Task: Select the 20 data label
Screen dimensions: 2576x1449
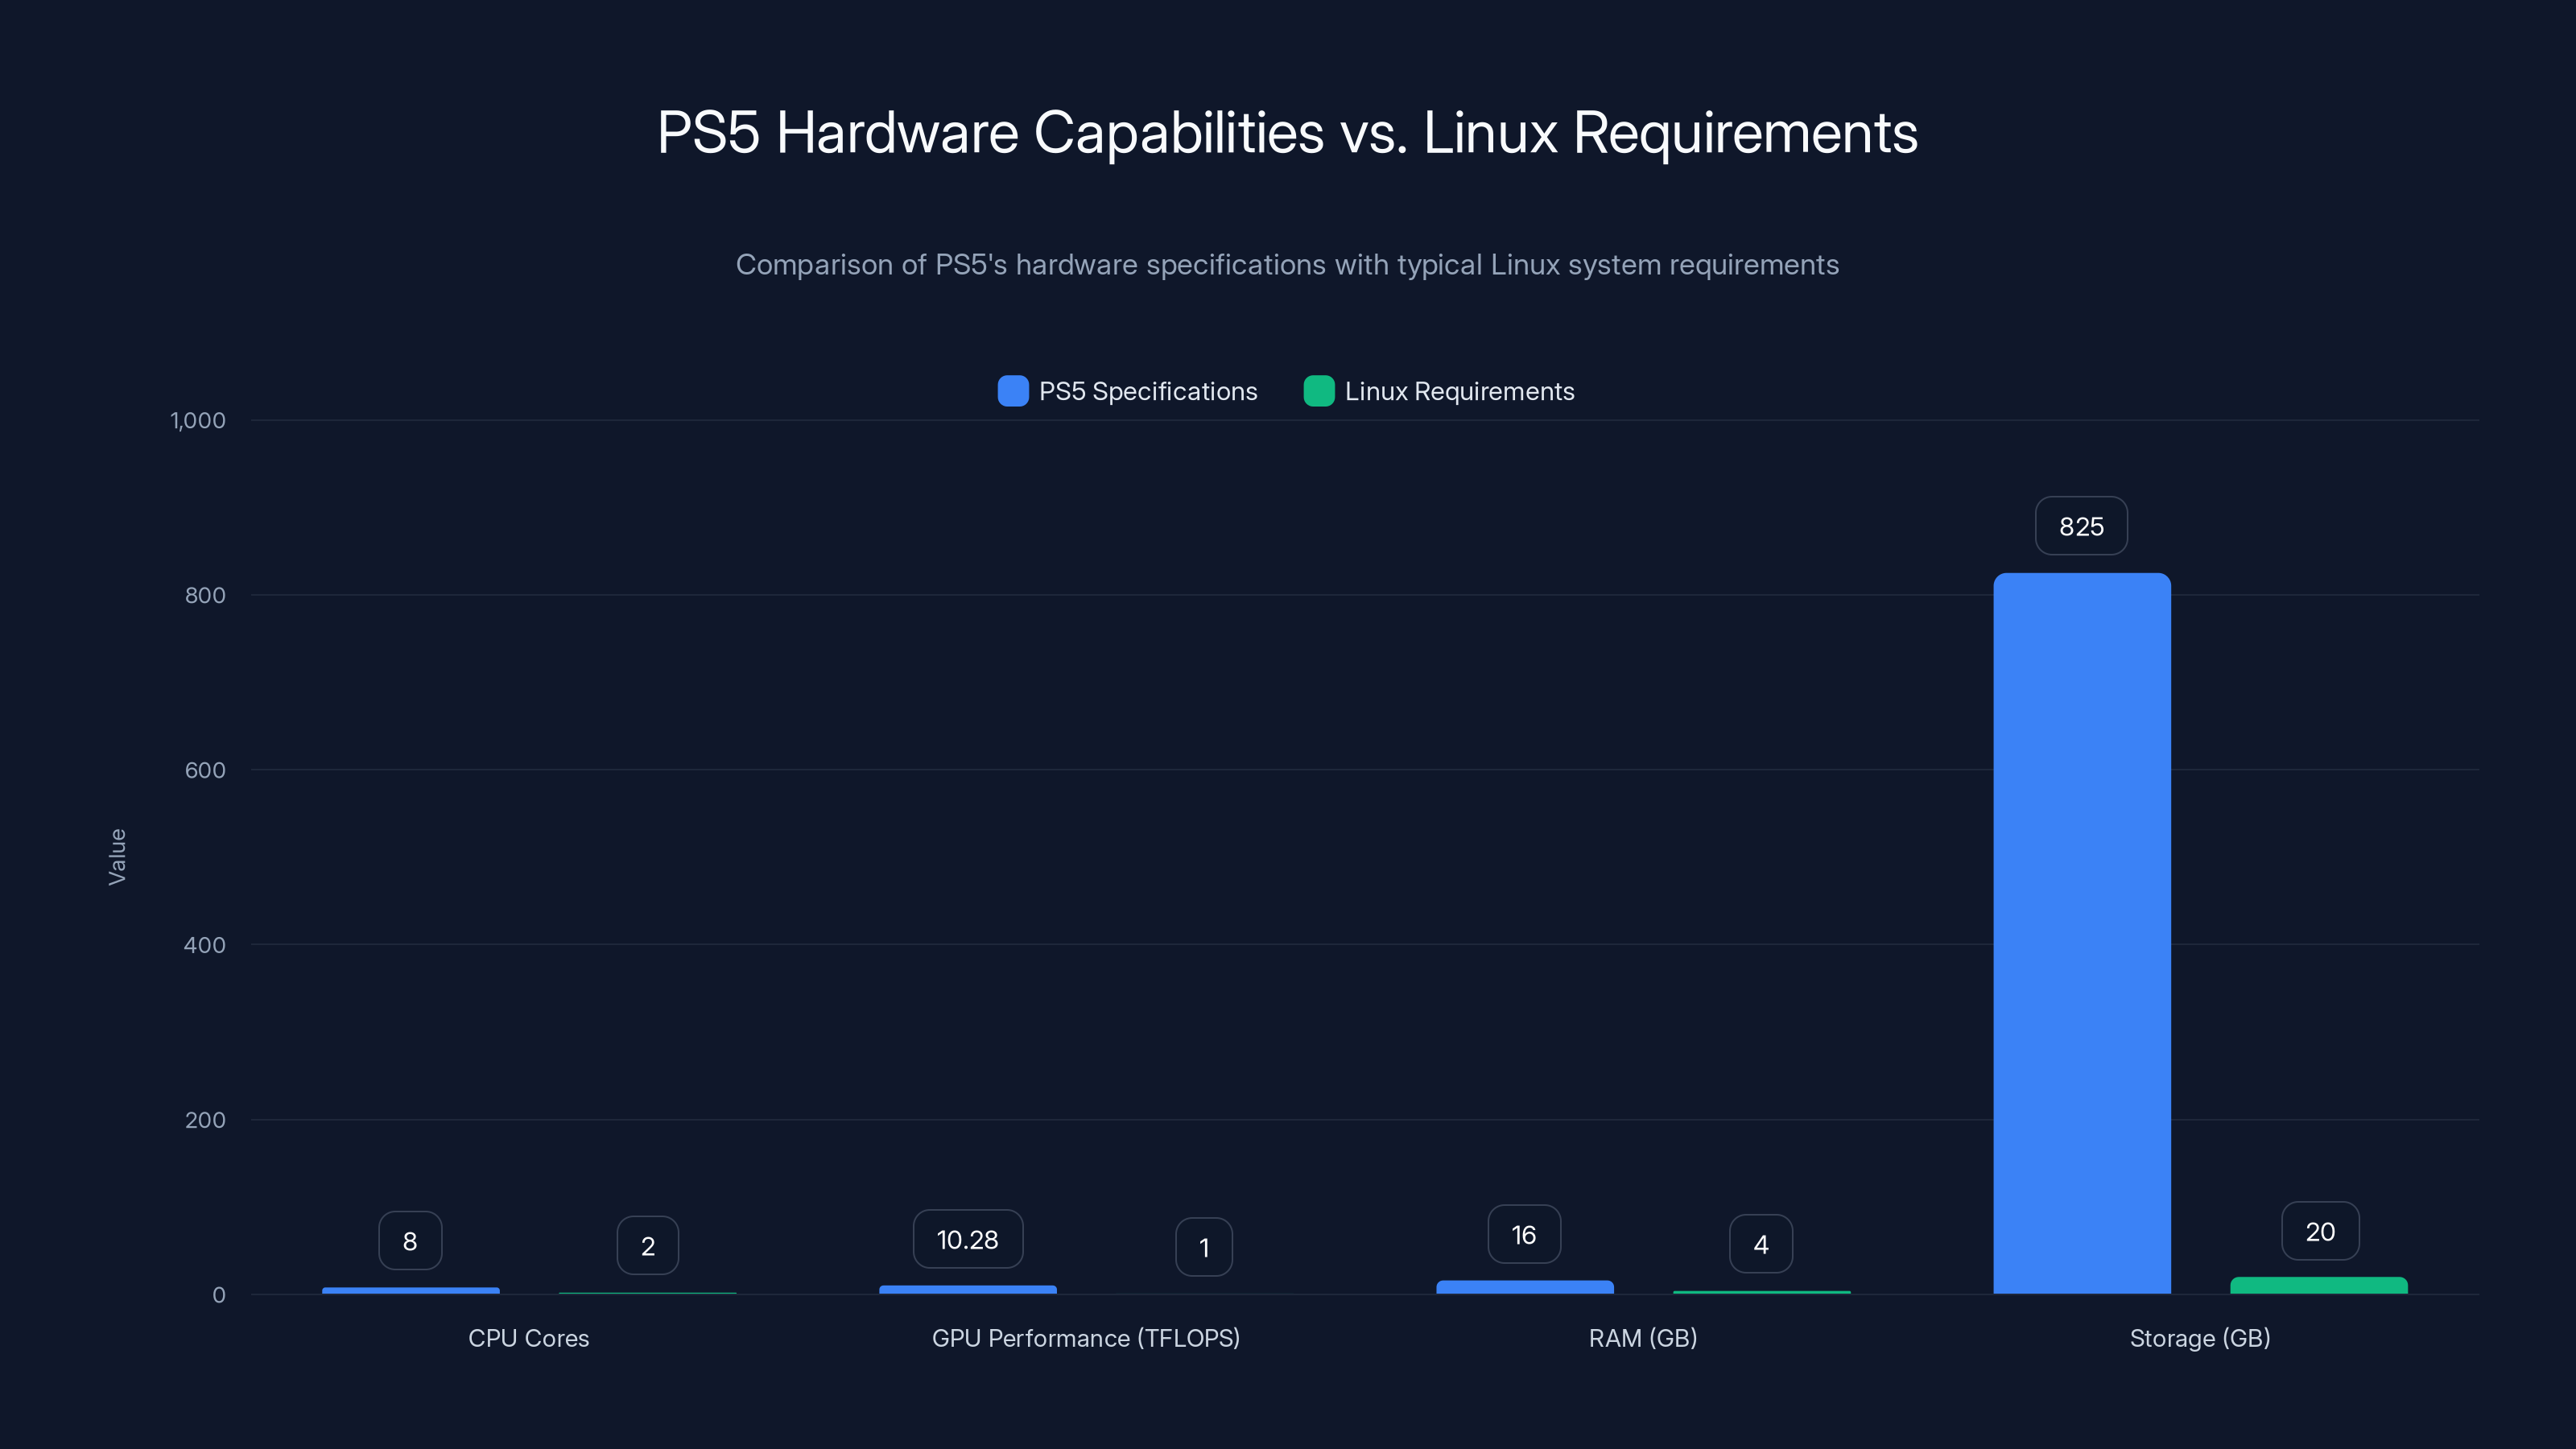Action: [2320, 1231]
